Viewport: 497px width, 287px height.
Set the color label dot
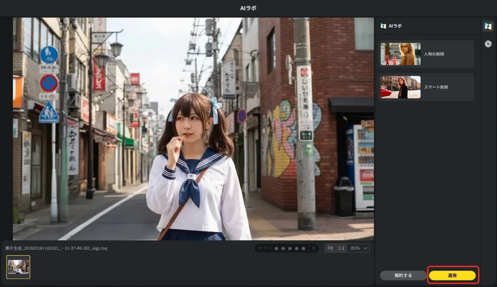pos(314,248)
